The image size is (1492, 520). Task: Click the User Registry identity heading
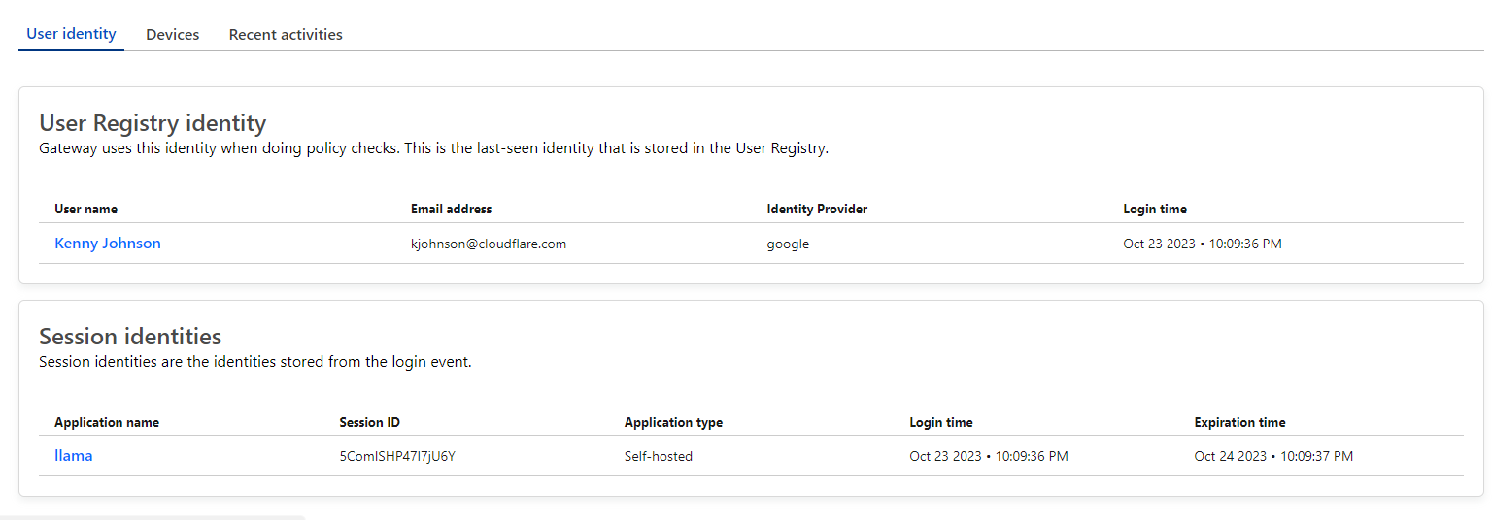click(x=153, y=123)
